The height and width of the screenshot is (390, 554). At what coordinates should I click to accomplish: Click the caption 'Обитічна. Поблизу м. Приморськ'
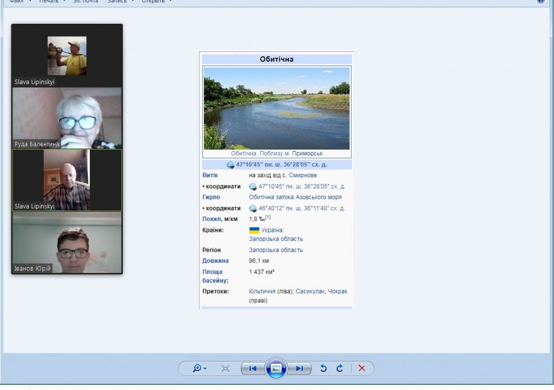point(276,154)
